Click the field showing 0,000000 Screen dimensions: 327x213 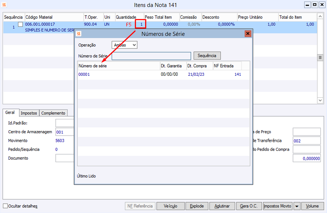(x=307, y=158)
